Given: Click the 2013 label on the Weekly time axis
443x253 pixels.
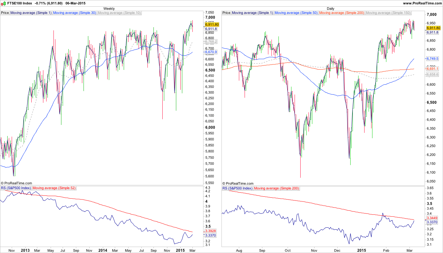Looking at the screenshot, I should [x=25, y=250].
